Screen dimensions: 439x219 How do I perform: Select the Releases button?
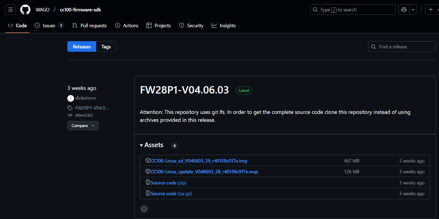(82, 47)
